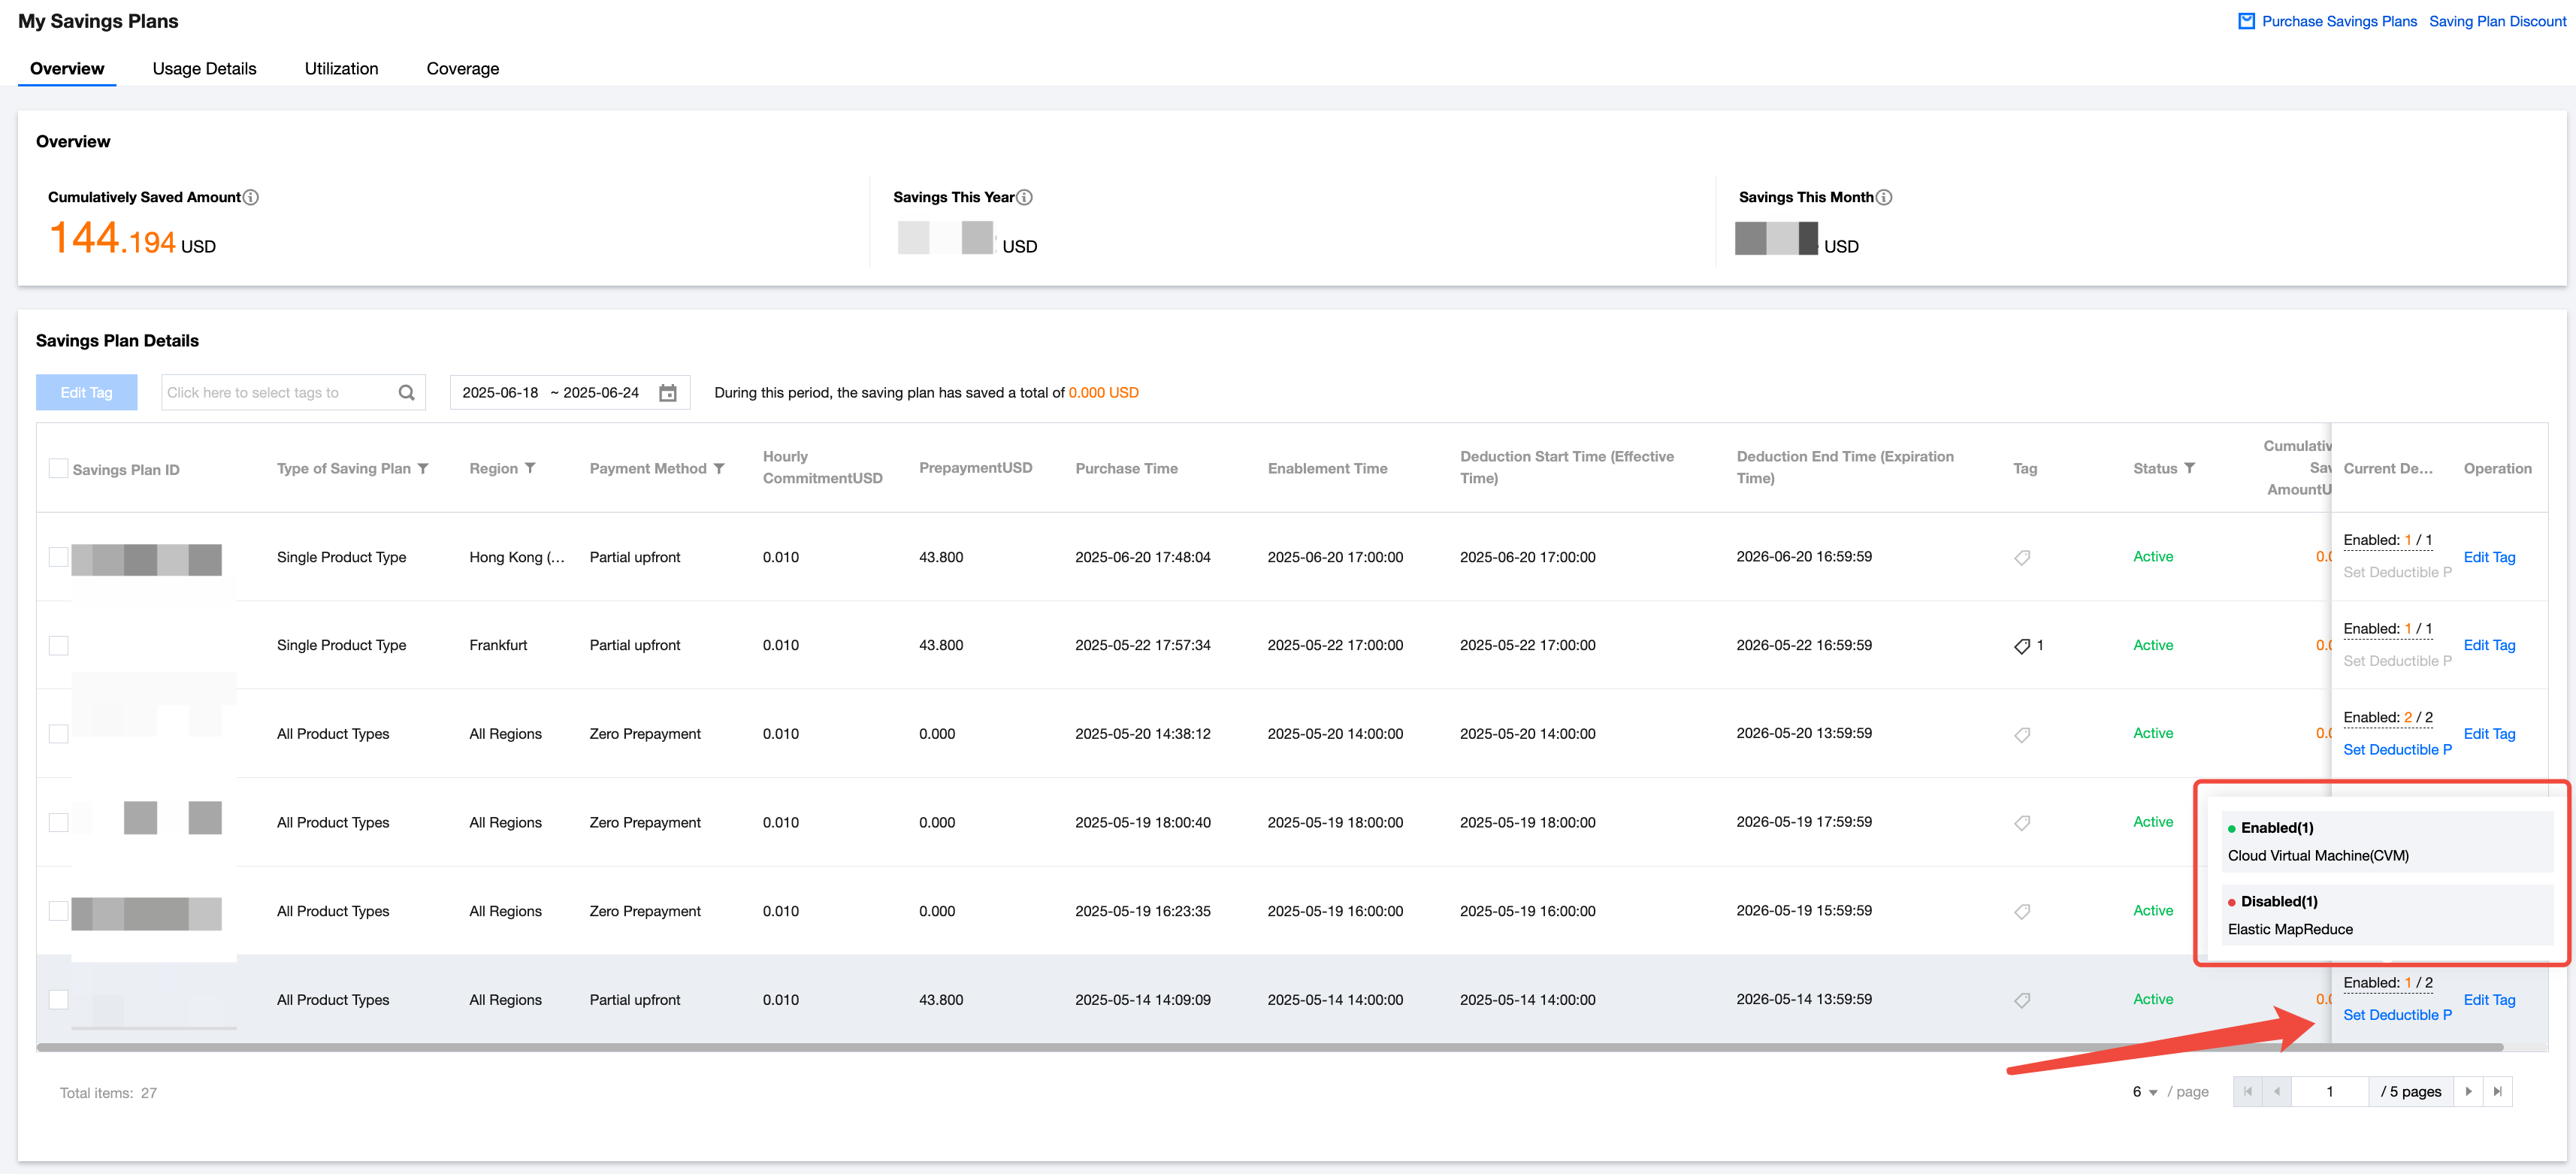Check the Hong Kong savings plan row checkbox

coord(59,557)
